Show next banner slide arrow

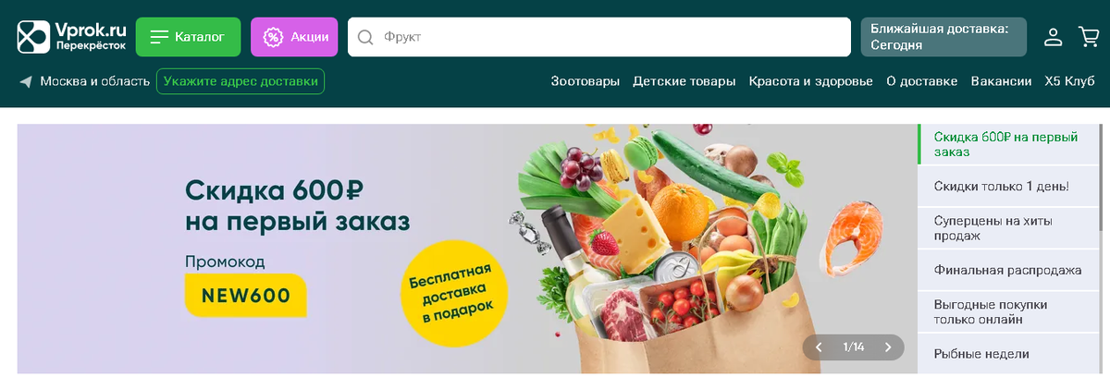click(x=888, y=347)
